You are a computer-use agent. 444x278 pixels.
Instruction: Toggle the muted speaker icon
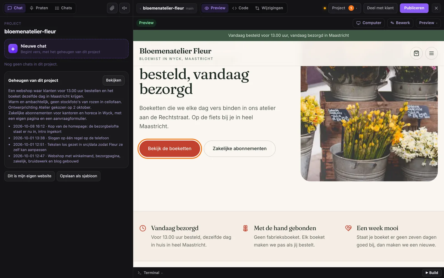coord(125,8)
